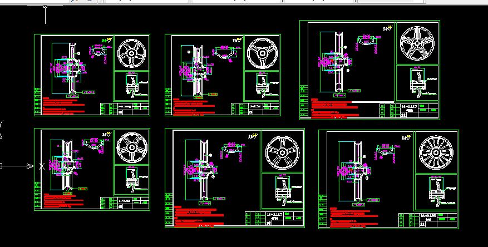Select green tolerance frame below twelve-spoke section view
The height and width of the screenshot is (247, 488).
tap(358, 204)
